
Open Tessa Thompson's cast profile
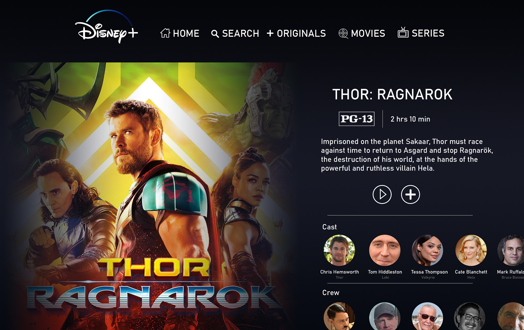pyautogui.click(x=427, y=250)
